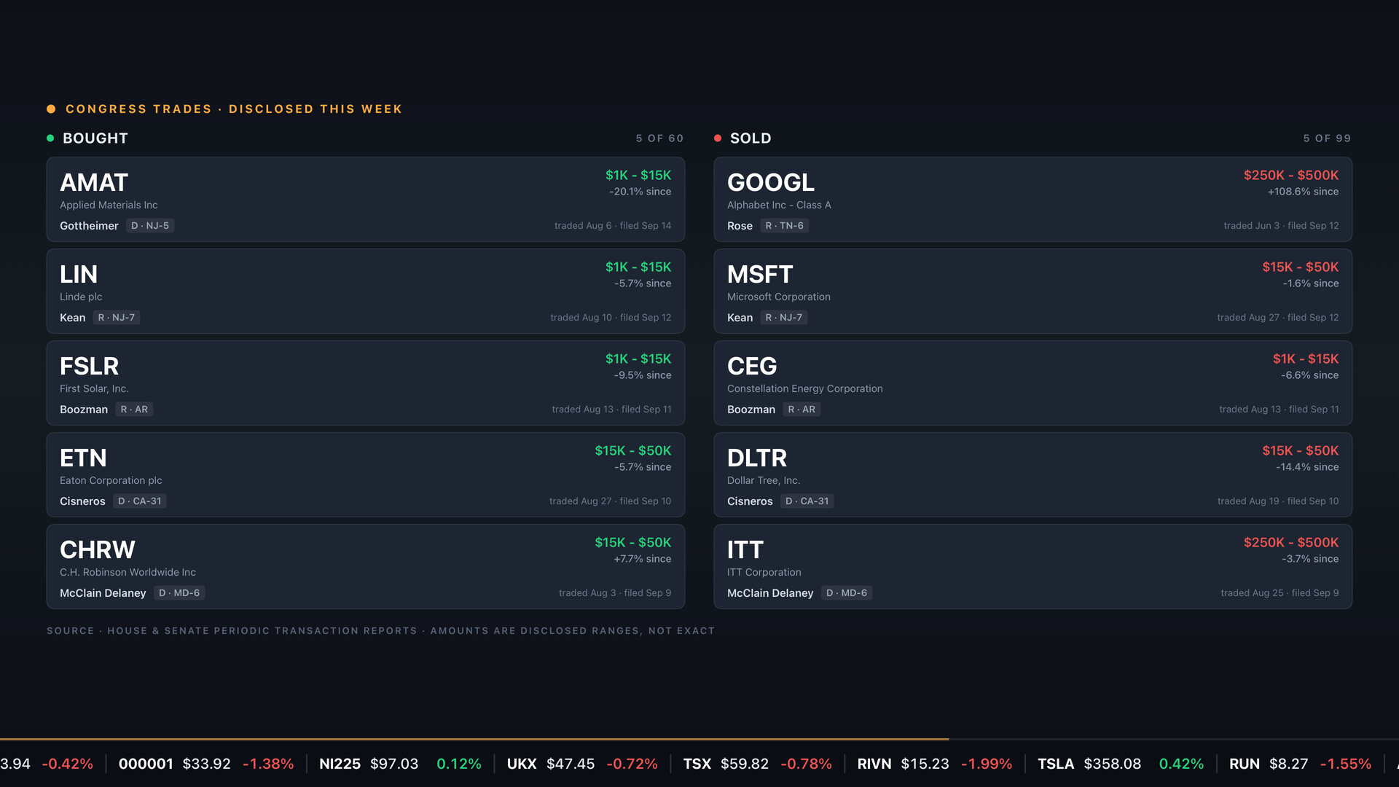Click the $250K - $500K amount on ITT
The image size is (1399, 787).
[1291, 542]
